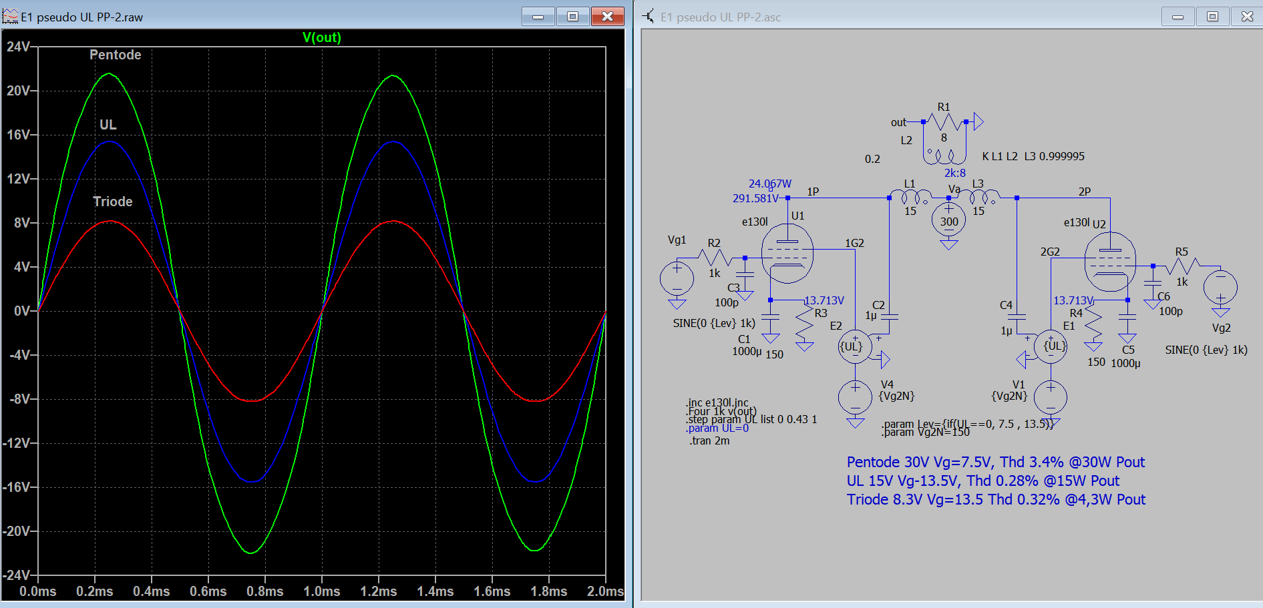The height and width of the screenshot is (608, 1263).
Task: Click the .param Vg2N=150 directive
Action: pos(926,432)
